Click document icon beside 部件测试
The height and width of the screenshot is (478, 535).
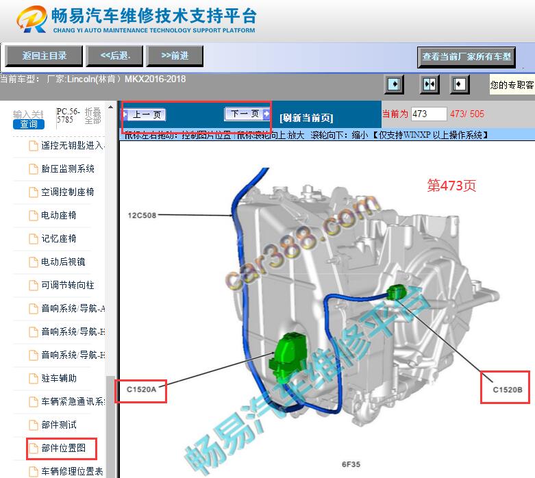pyautogui.click(x=33, y=425)
